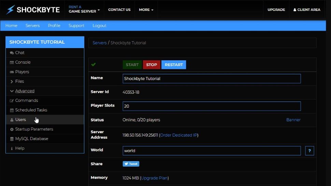The height and width of the screenshot is (186, 331).
Task: Click the Player Slots input field
Action: pyautogui.click(x=212, y=106)
